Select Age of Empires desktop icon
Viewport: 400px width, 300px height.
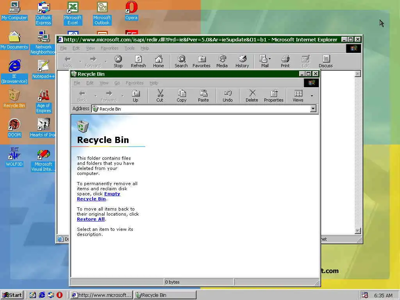point(43,101)
